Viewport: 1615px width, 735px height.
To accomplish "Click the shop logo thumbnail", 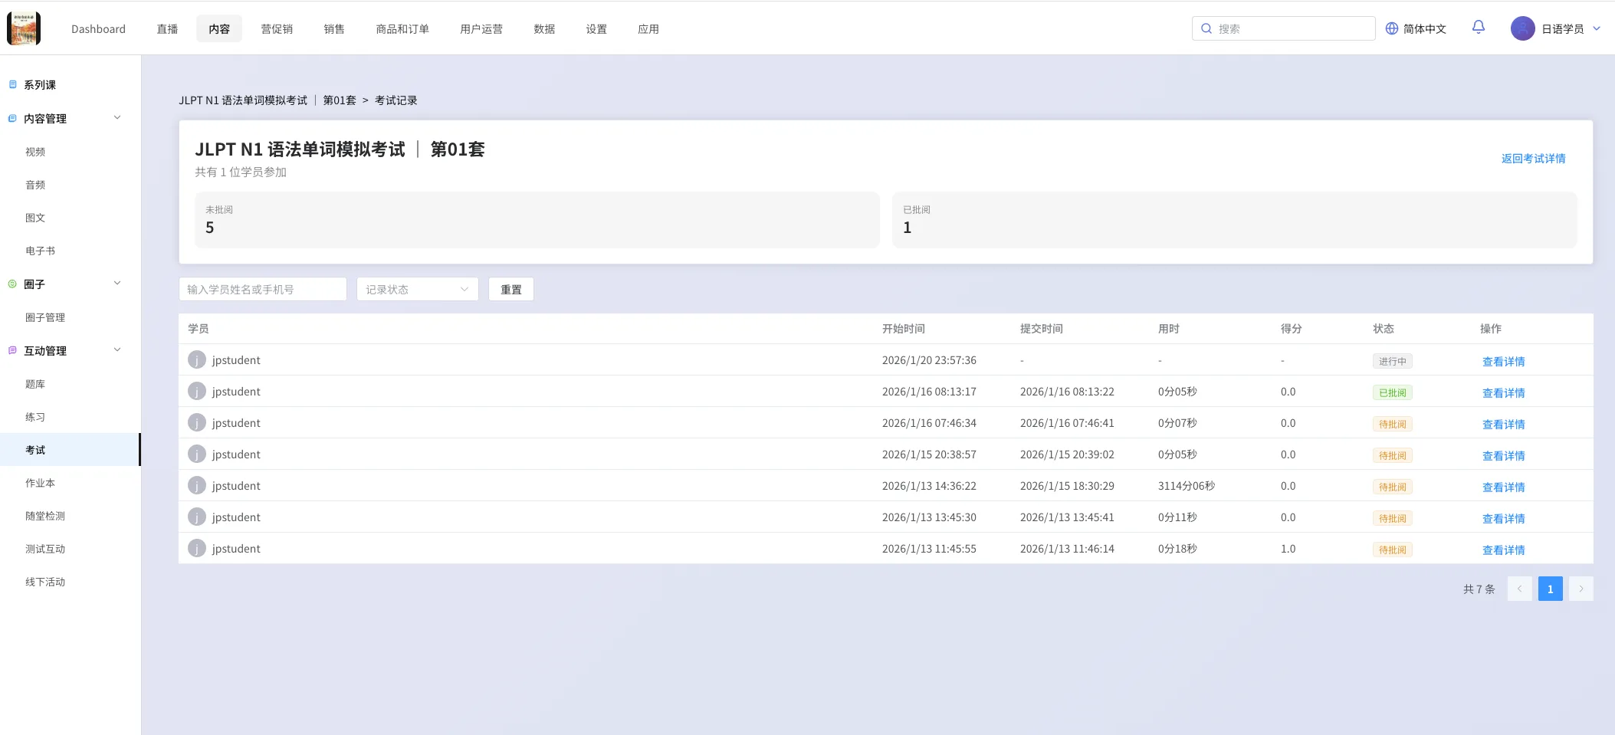I will 24,28.
